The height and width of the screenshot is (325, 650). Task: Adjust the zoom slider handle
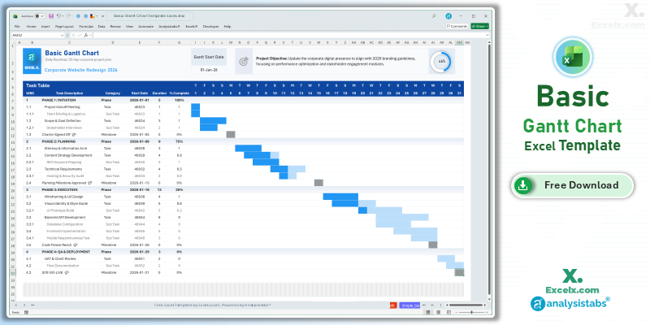[x=472, y=312]
